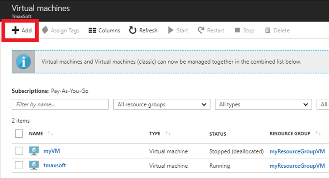This screenshot has width=329, height=178.
Task: Focus the Filter by name field
Action: click(x=60, y=104)
